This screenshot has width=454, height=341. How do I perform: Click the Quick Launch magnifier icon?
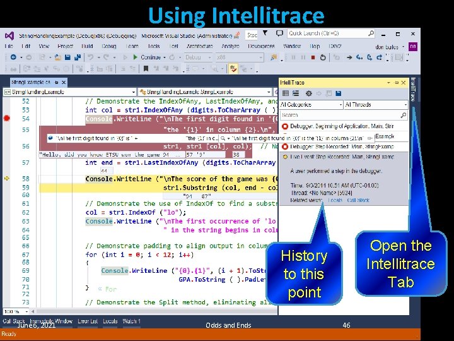coord(371,33)
